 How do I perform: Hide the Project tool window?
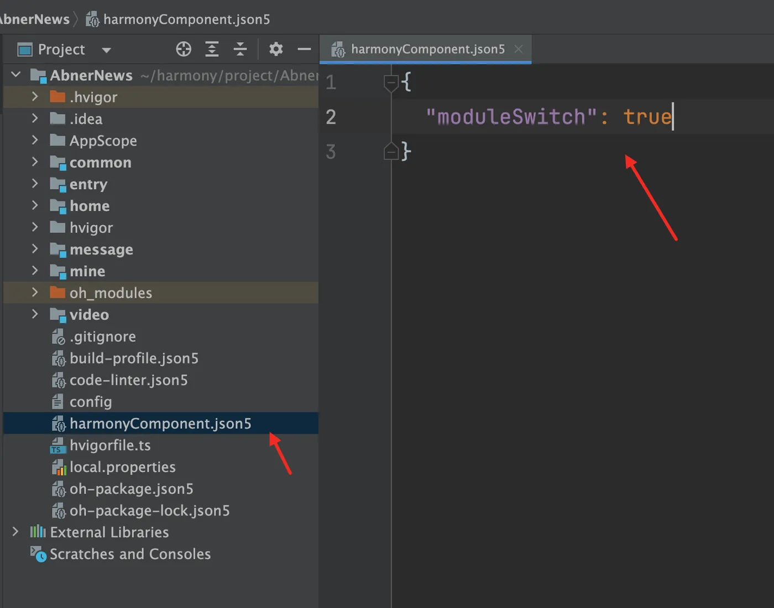tap(304, 49)
